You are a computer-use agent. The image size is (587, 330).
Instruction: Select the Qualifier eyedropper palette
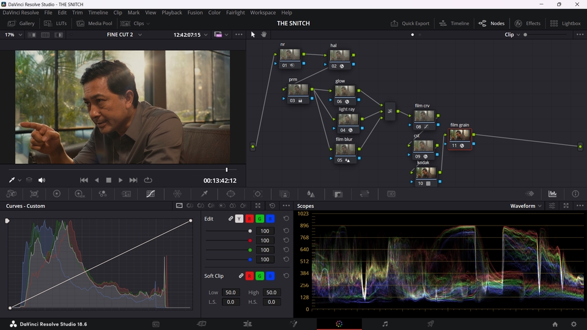point(204,194)
